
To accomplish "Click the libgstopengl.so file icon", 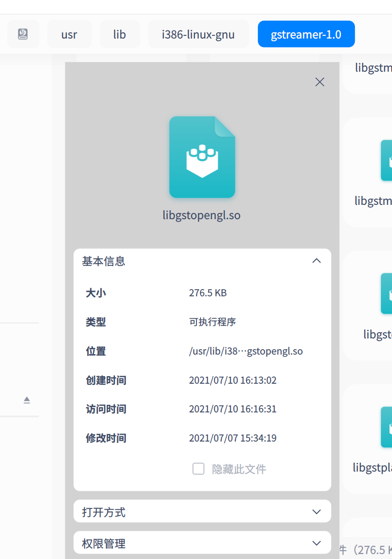I will [202, 157].
